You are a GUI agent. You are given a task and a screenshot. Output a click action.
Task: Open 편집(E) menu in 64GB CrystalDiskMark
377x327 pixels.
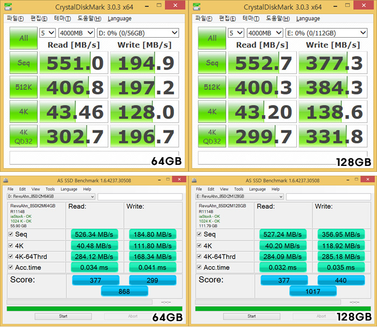tap(39, 18)
